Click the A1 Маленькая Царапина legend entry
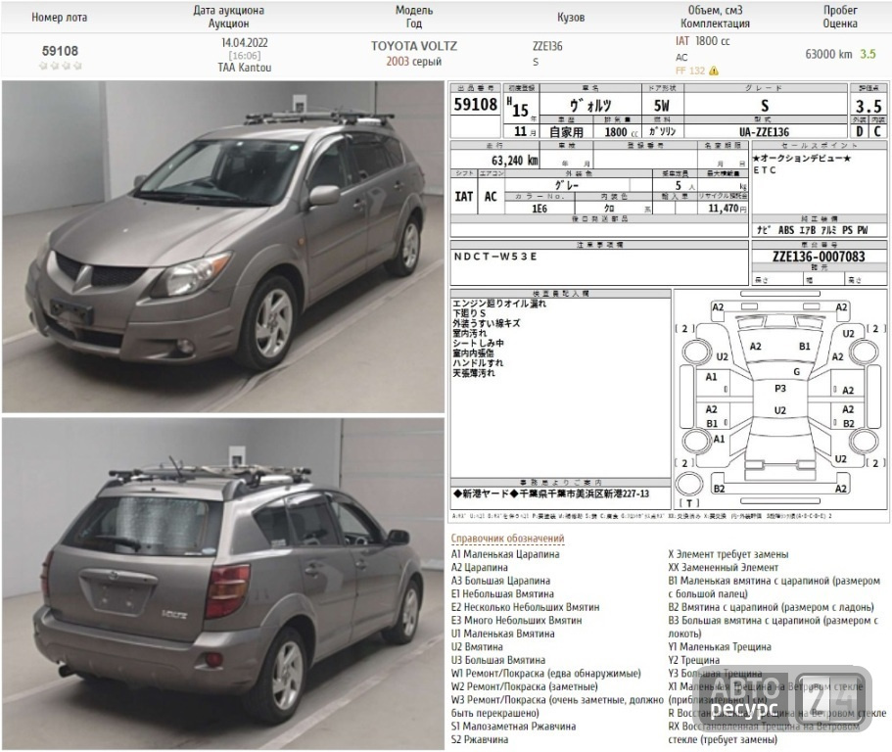The width and height of the screenshot is (892, 752). [x=505, y=554]
